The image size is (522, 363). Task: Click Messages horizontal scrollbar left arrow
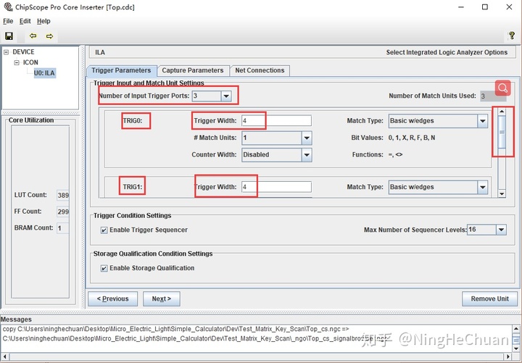tap(4, 356)
